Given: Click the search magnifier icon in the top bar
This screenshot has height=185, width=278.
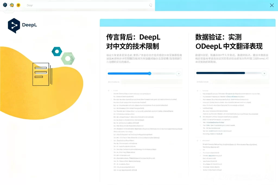Looking at the screenshot, I should pyautogui.click(x=151, y=5).
